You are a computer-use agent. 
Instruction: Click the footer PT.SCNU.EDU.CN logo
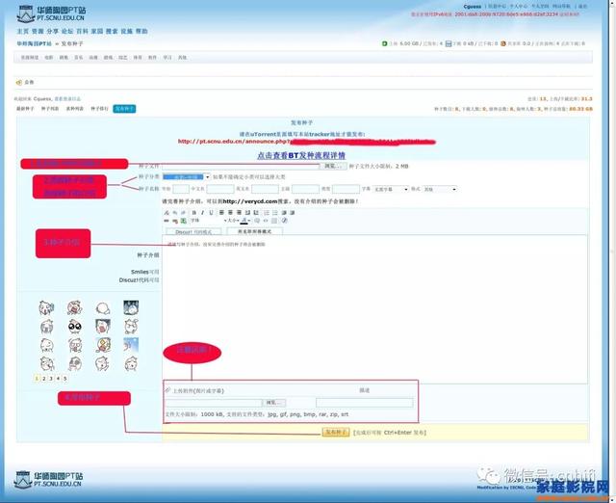(48, 480)
